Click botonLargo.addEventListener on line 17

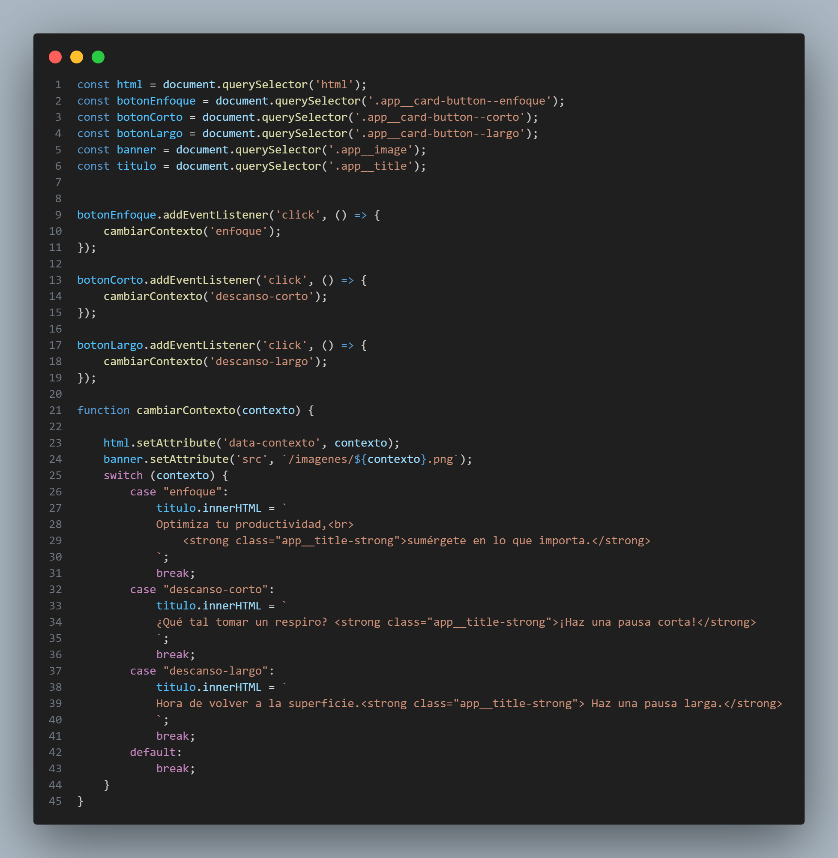pyautogui.click(x=166, y=345)
